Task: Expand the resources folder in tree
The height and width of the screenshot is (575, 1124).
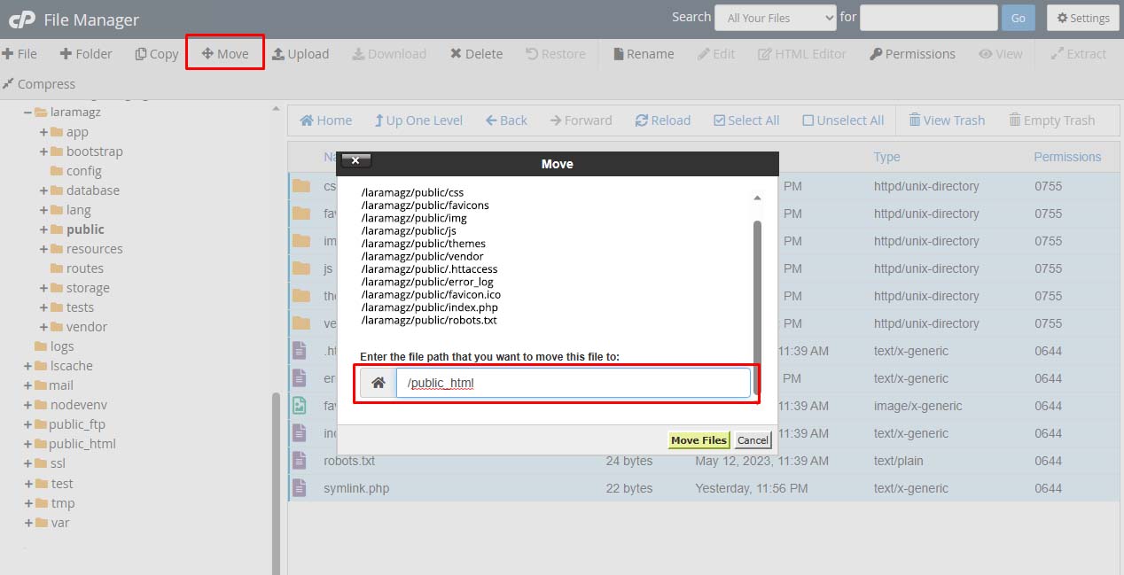Action: 43,249
